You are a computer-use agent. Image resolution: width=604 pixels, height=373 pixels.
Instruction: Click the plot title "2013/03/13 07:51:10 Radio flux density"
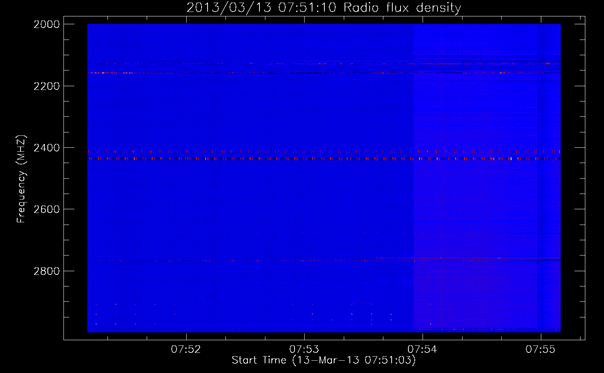pyautogui.click(x=324, y=7)
